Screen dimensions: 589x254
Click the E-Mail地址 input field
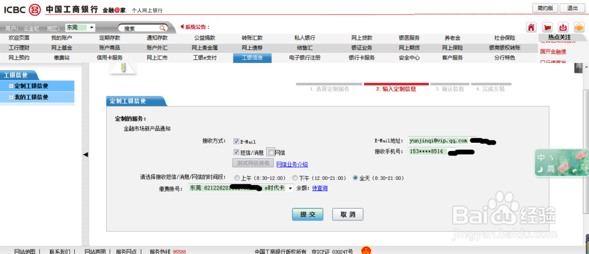[442, 141]
